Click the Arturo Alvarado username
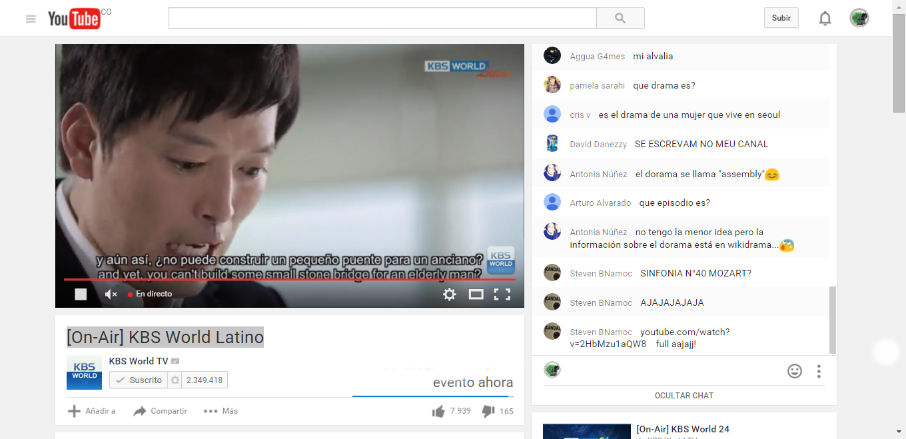The width and height of the screenshot is (906, 439). pyautogui.click(x=600, y=203)
